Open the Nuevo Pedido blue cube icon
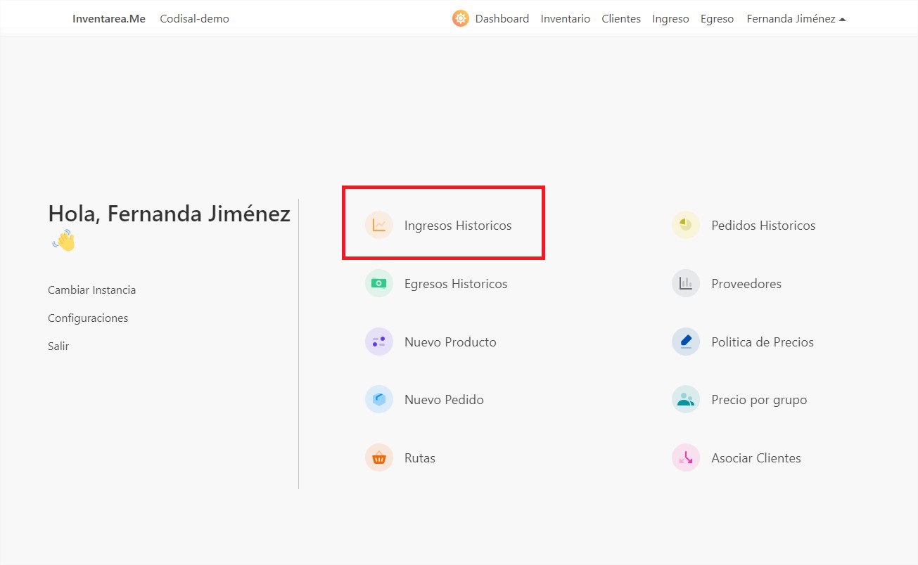 click(x=378, y=398)
